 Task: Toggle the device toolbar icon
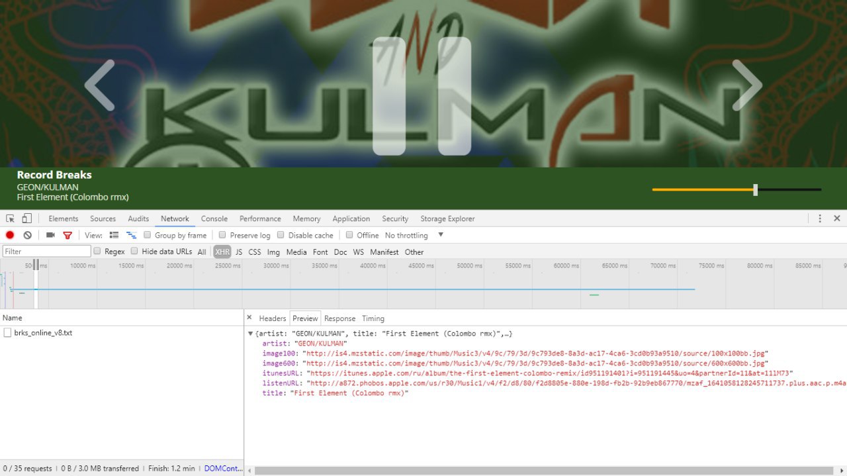[27, 218]
